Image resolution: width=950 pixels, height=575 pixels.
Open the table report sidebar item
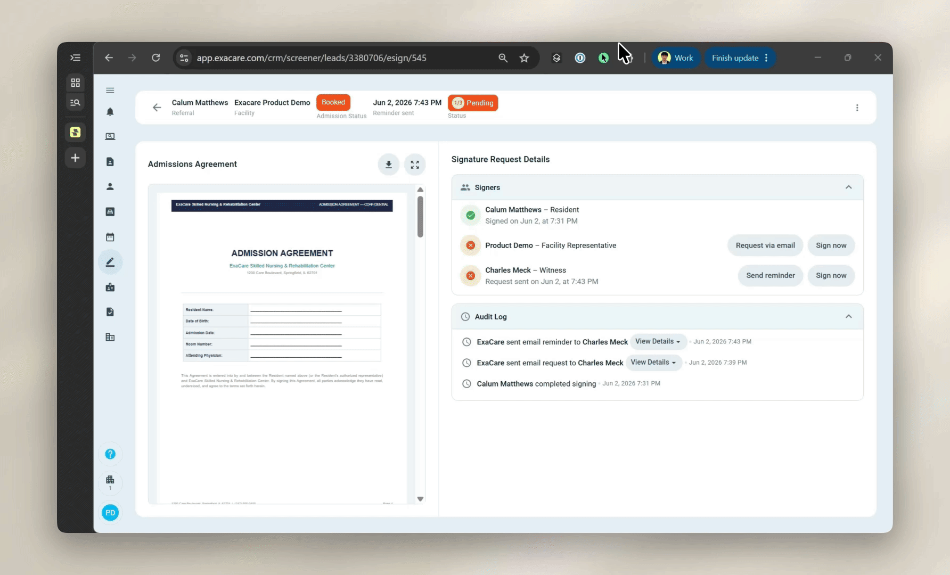coord(110,337)
